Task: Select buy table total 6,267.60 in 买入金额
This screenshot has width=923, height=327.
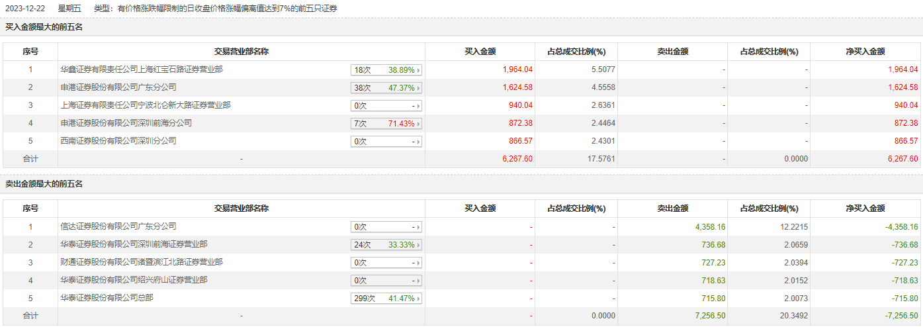Action: point(517,158)
